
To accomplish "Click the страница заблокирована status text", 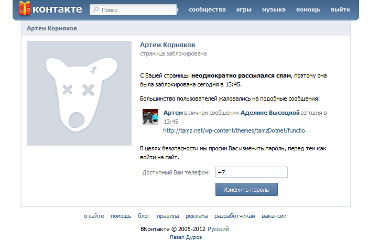I will point(174,53).
